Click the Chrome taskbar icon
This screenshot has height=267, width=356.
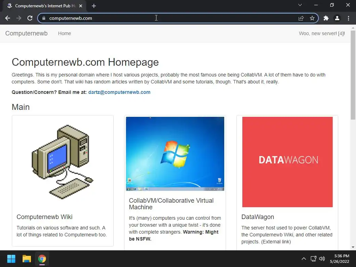(x=42, y=259)
